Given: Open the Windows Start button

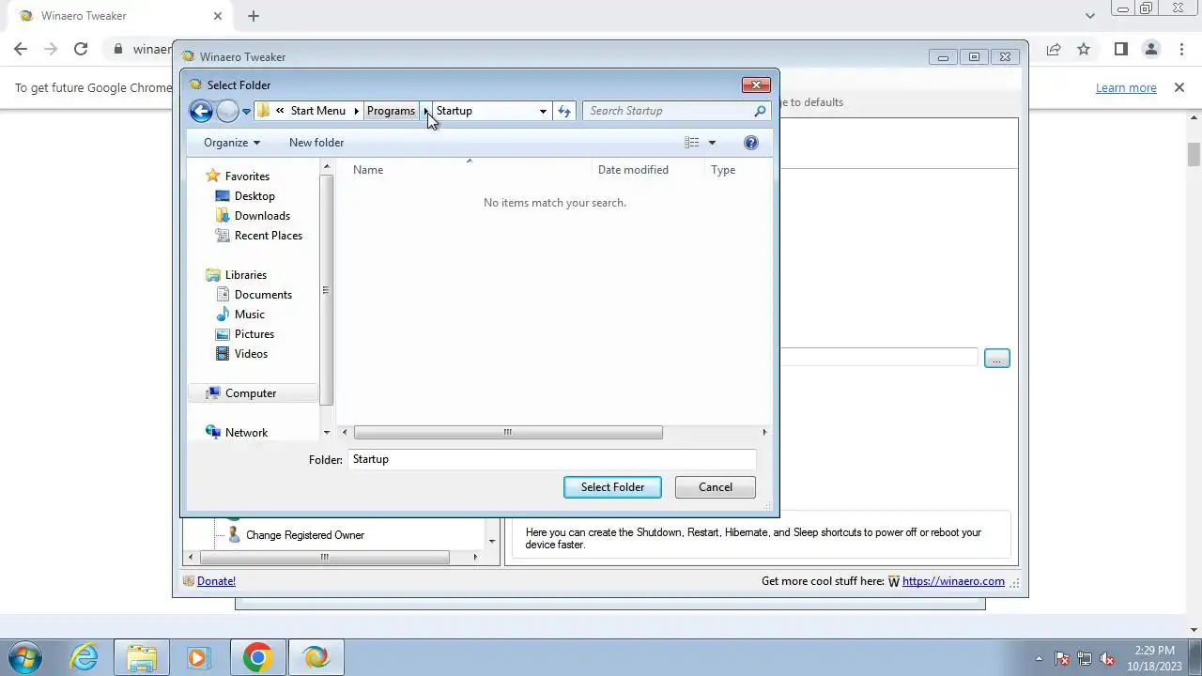Looking at the screenshot, I should click(x=25, y=657).
